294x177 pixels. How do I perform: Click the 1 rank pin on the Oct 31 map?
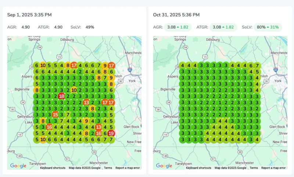tap(220, 103)
